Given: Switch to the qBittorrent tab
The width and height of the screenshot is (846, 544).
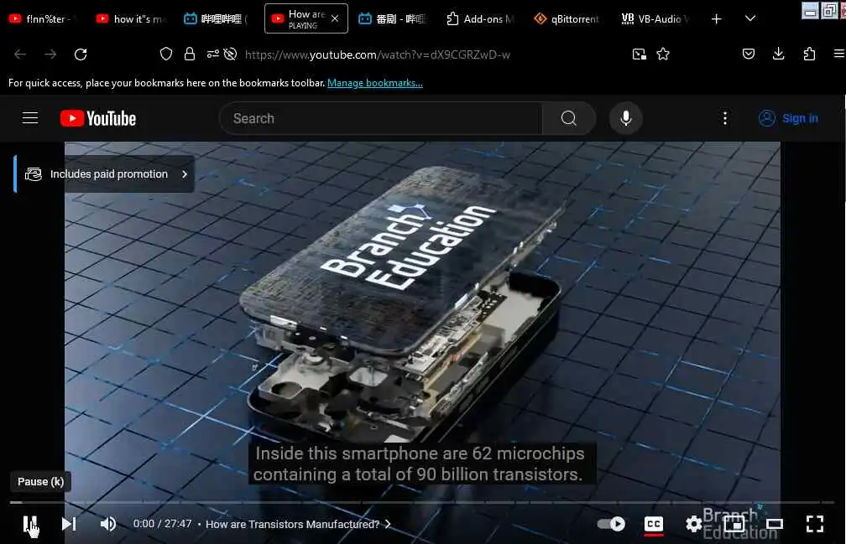Looking at the screenshot, I should (567, 18).
